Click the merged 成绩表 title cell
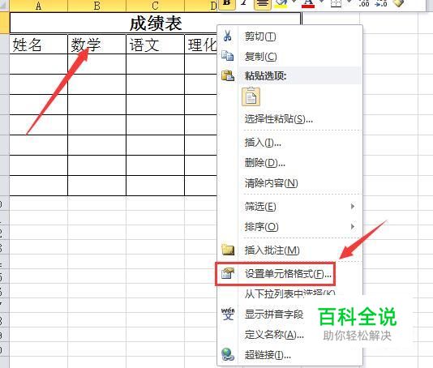 pyautogui.click(x=155, y=24)
